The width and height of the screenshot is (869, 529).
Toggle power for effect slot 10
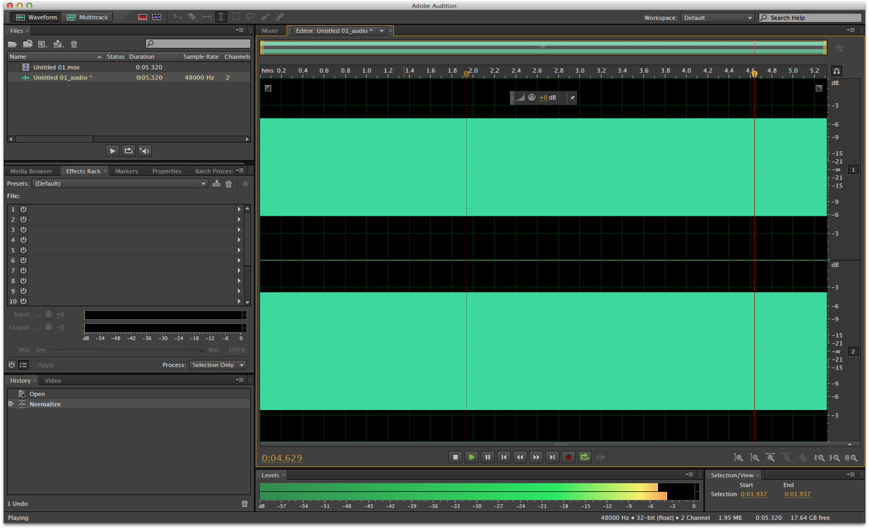tap(24, 301)
